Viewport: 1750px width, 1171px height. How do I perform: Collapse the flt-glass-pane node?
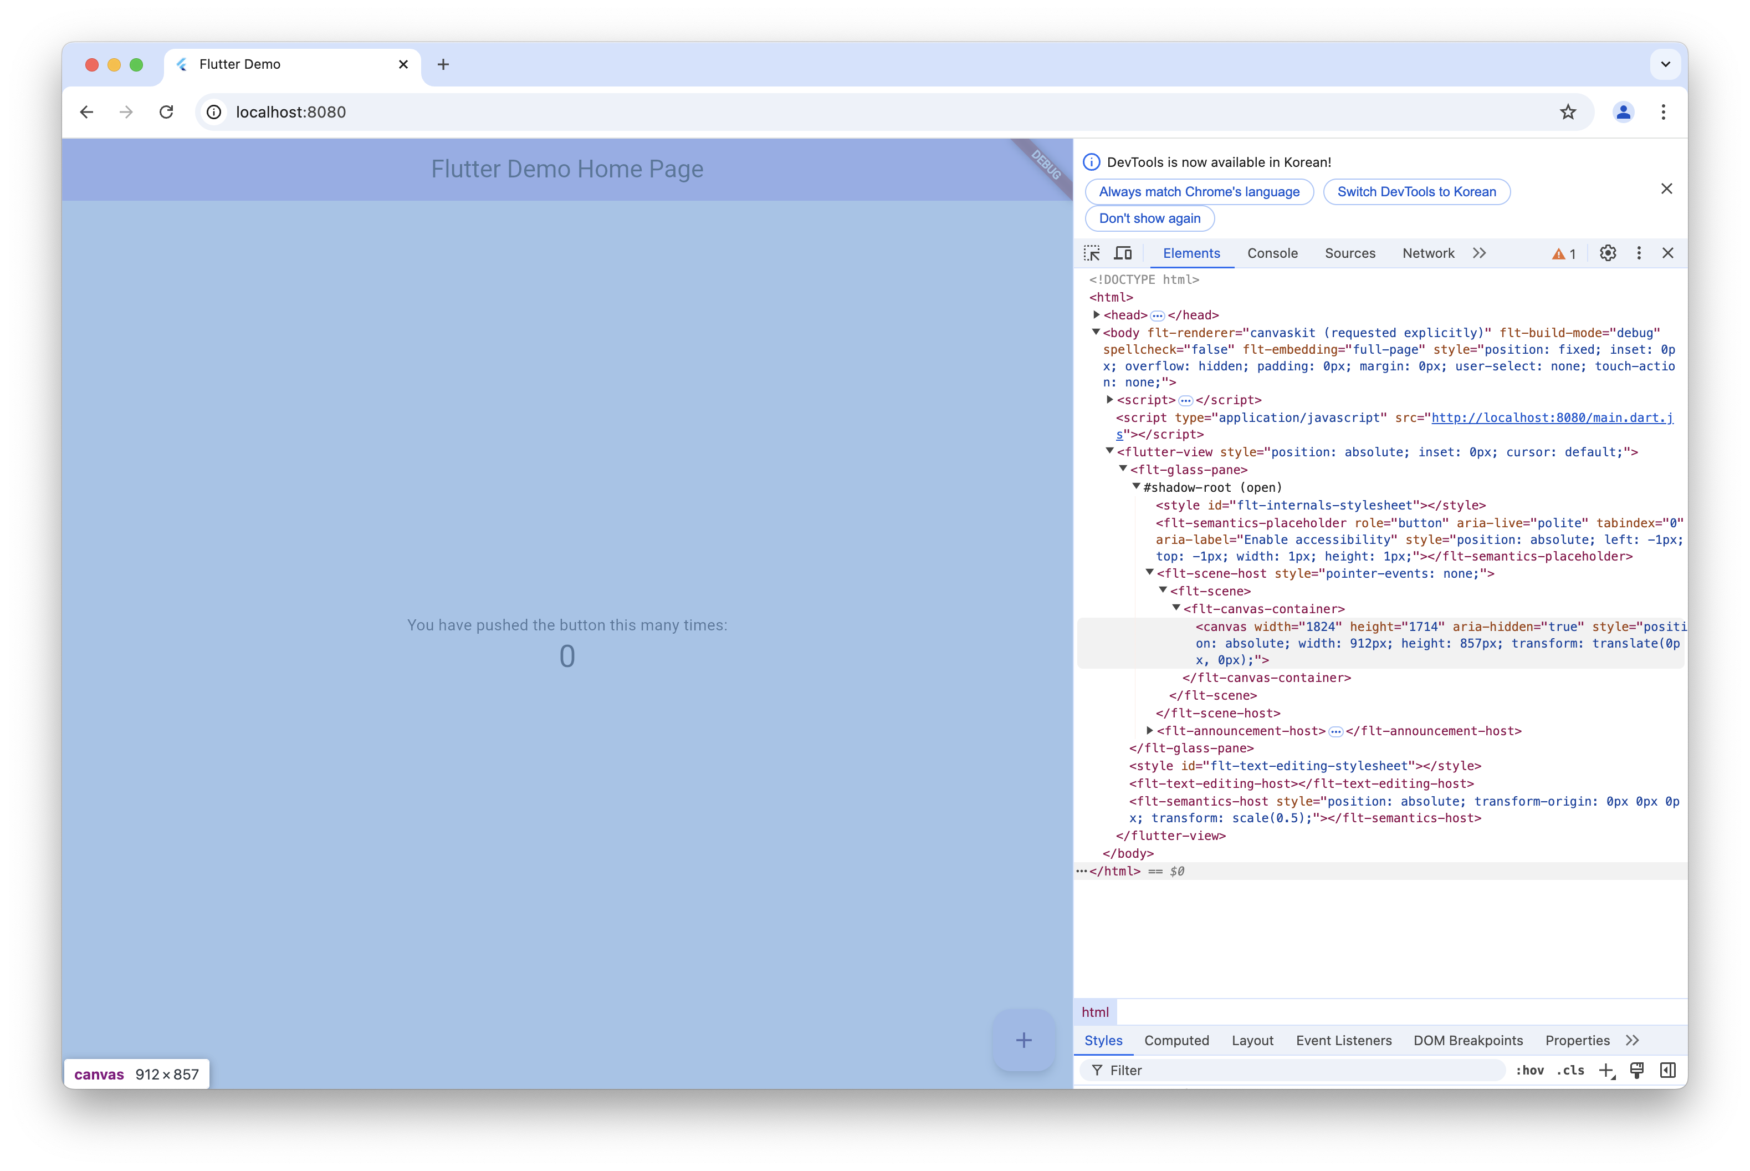(x=1122, y=469)
